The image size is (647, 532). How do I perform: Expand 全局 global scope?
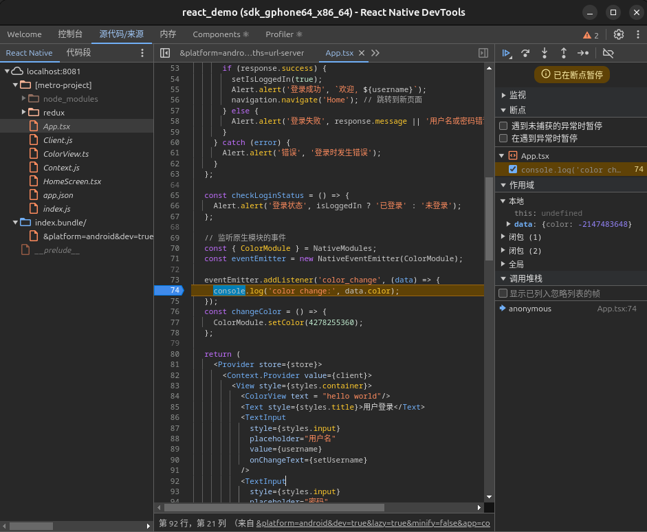point(503,264)
